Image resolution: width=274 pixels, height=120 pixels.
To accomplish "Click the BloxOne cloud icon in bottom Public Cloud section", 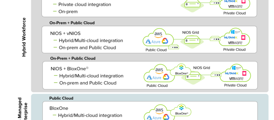I will (181, 110).
